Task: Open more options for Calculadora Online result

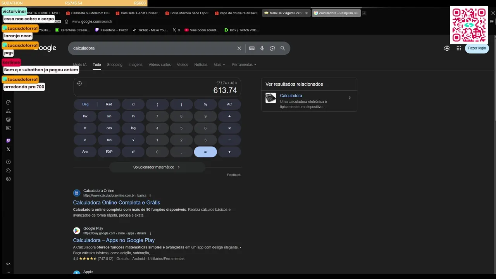Action: coord(150,196)
